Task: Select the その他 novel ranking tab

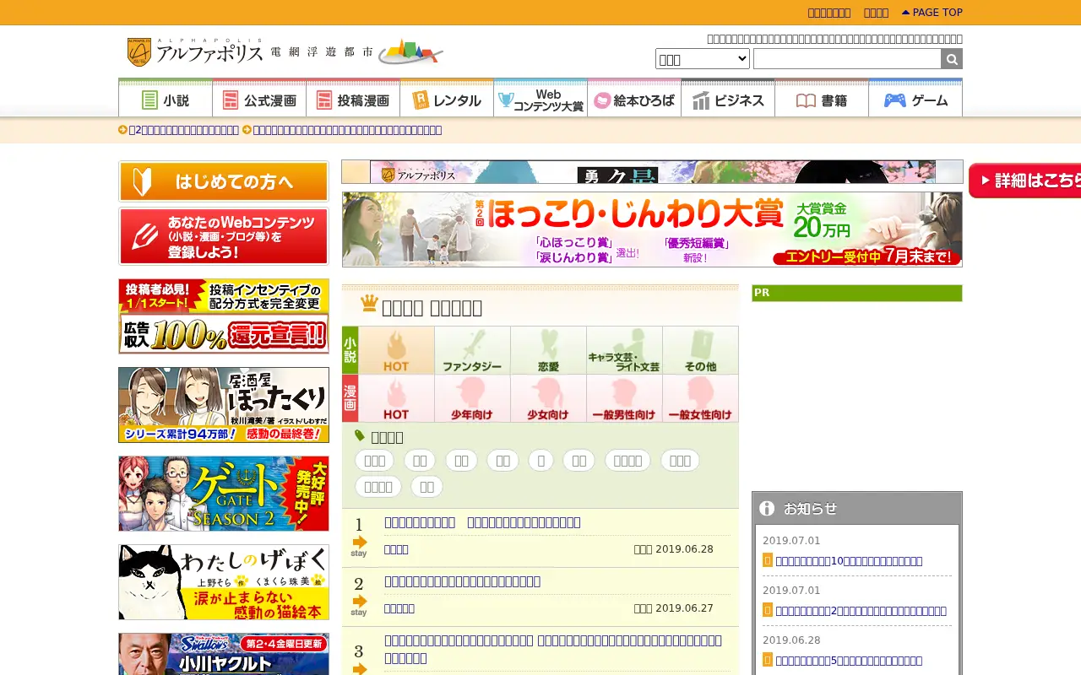Action: point(700,350)
